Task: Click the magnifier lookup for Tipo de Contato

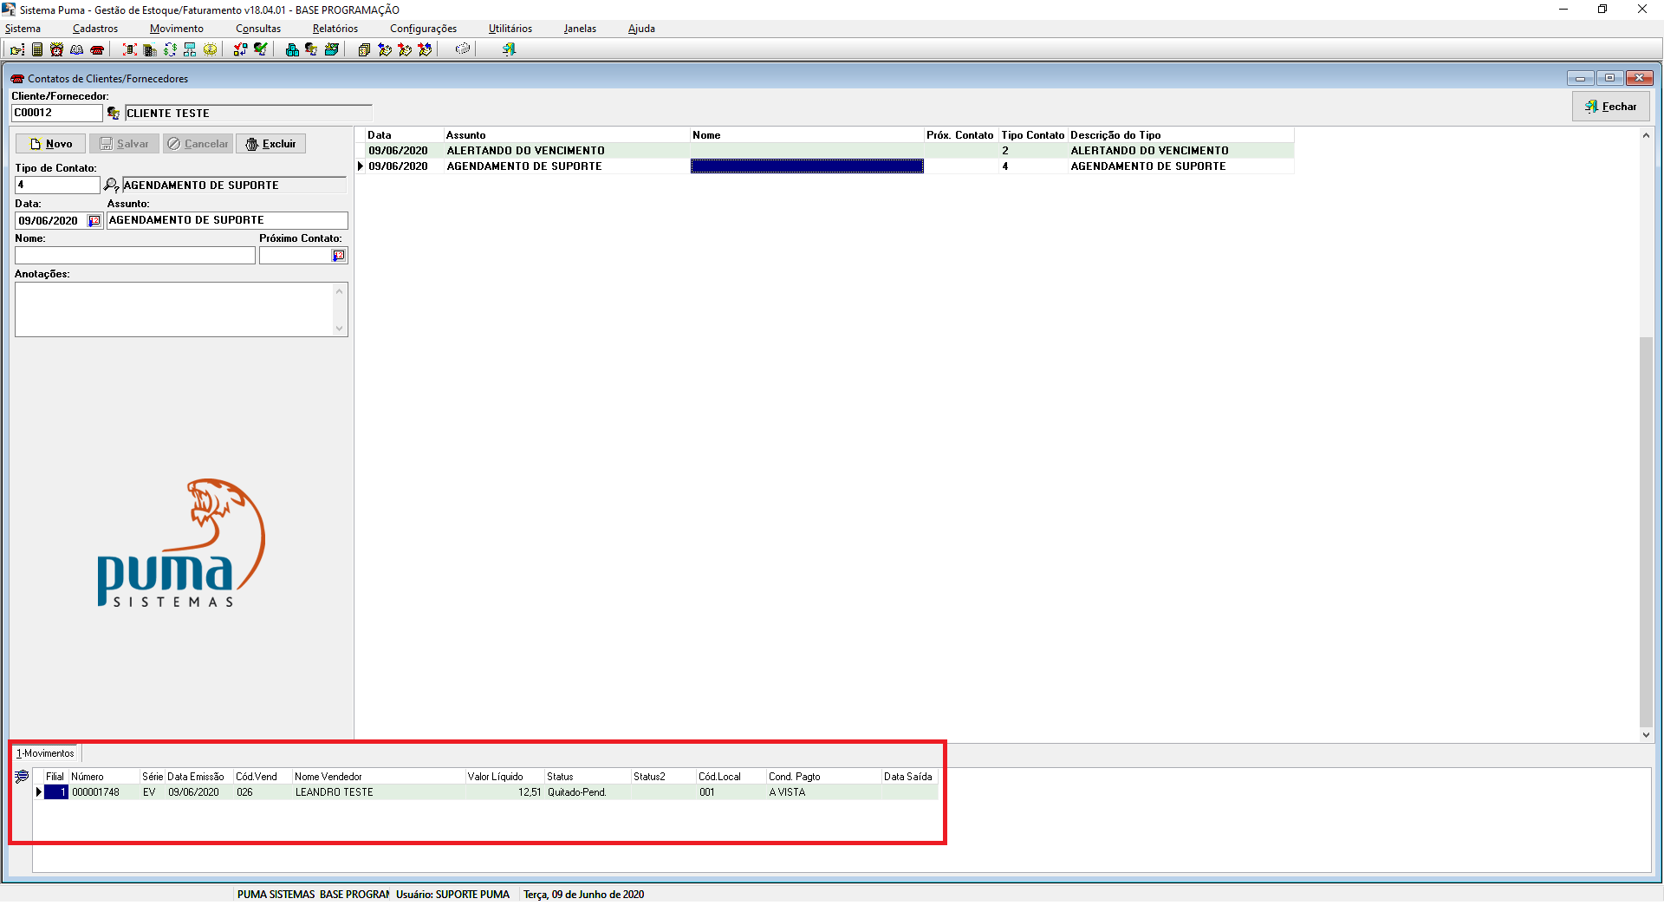Action: click(111, 186)
